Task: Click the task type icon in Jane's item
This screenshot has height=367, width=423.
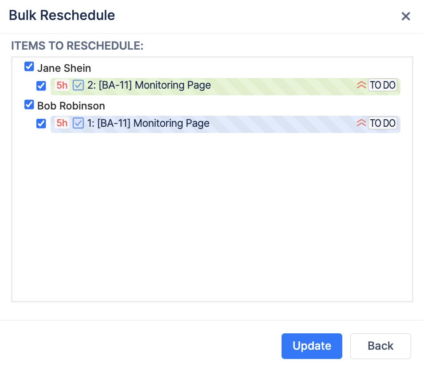Action: pyautogui.click(x=78, y=86)
